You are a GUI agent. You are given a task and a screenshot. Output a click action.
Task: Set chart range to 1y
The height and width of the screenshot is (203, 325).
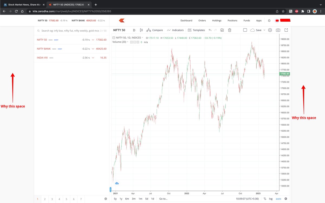(x=121, y=199)
